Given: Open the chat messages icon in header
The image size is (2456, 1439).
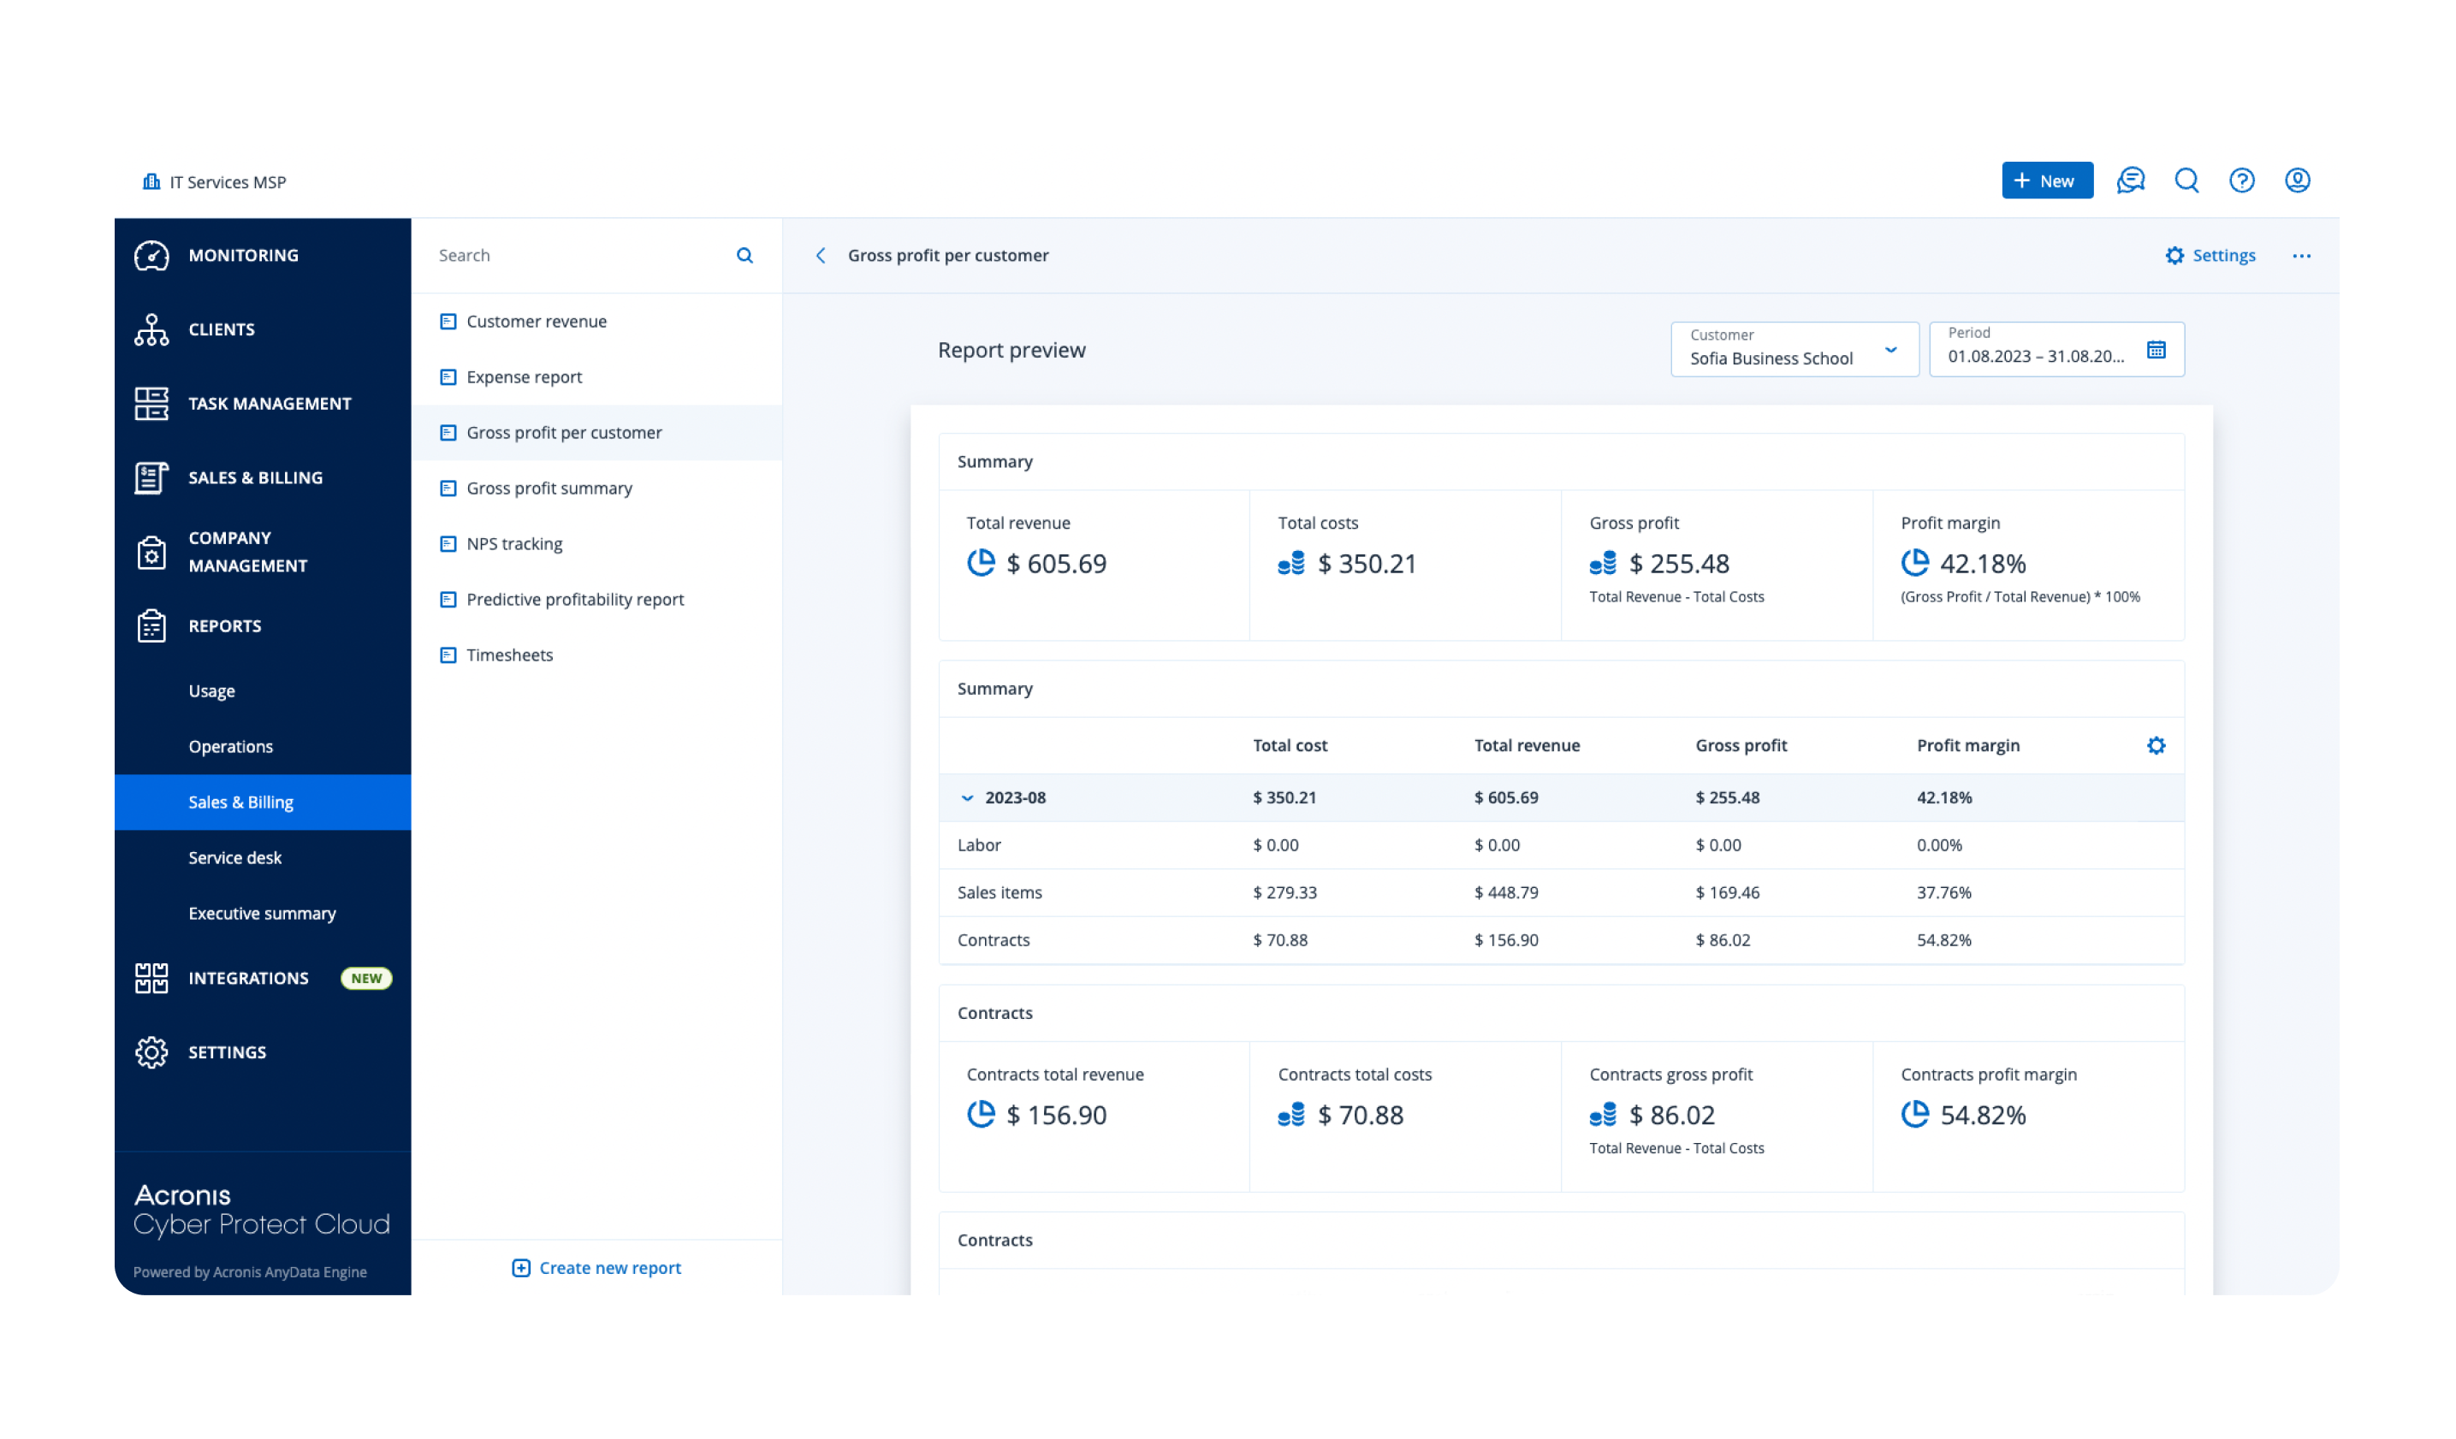Looking at the screenshot, I should point(2131,181).
